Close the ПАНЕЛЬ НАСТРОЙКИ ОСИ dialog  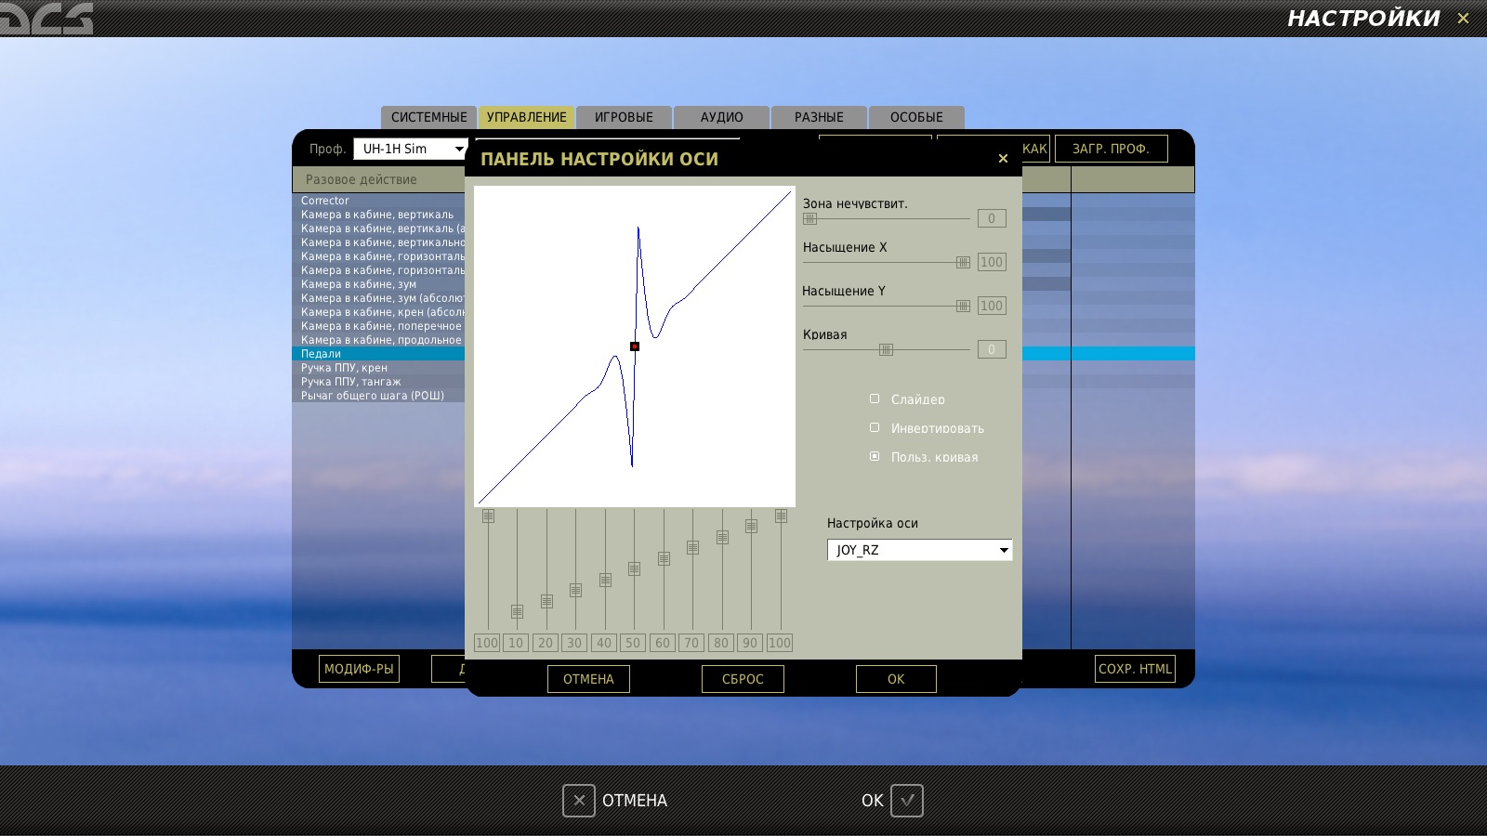click(1003, 159)
